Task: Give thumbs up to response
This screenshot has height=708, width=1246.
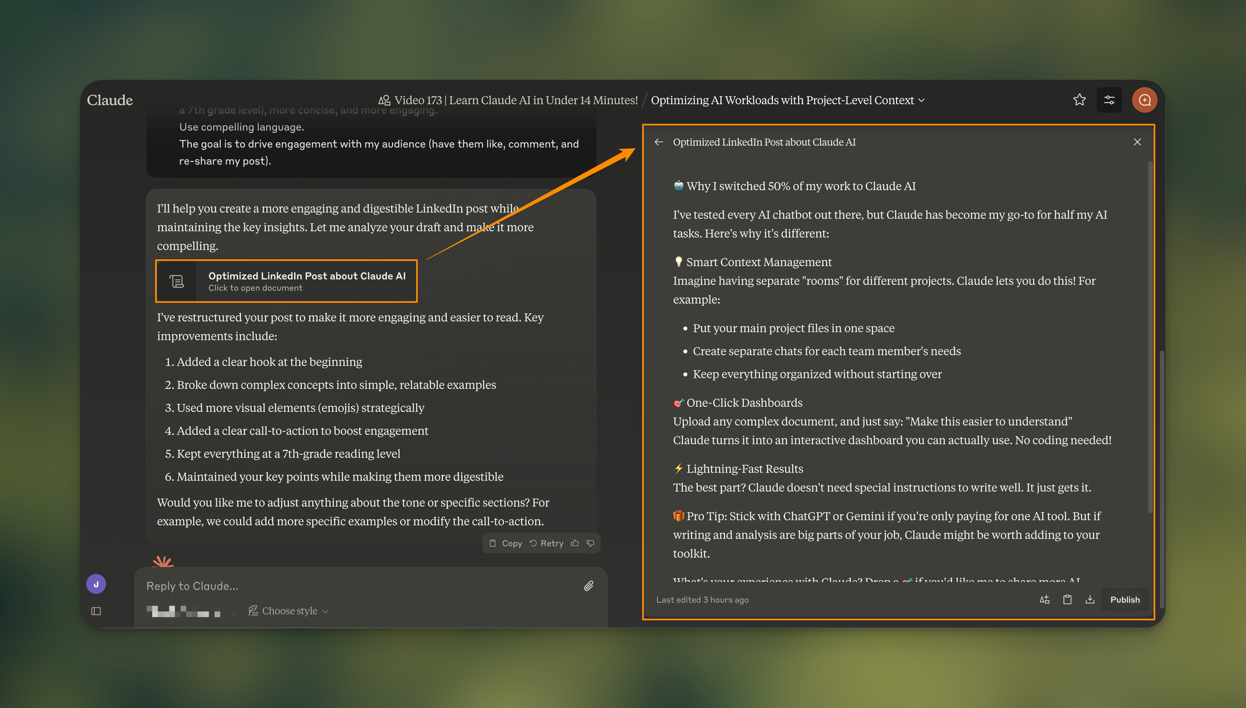Action: (575, 543)
